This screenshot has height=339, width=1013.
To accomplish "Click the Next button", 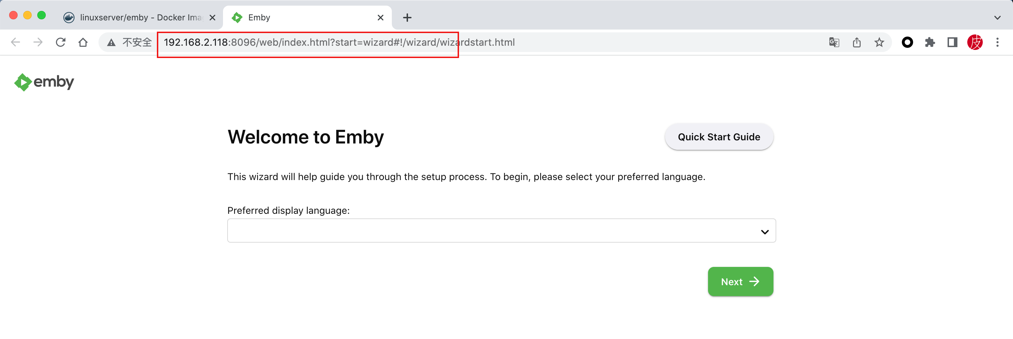I will pyautogui.click(x=740, y=282).
